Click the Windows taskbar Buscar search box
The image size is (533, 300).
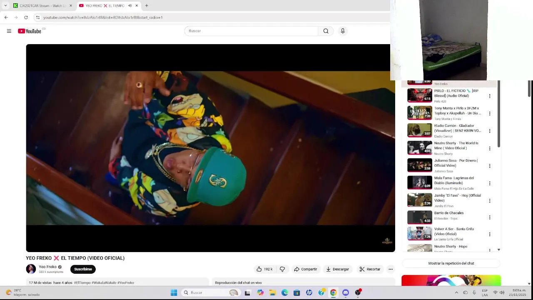[211, 292]
